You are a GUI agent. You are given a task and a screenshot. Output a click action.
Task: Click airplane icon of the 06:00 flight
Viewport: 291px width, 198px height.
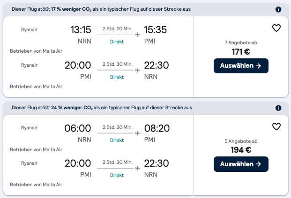point(137,133)
